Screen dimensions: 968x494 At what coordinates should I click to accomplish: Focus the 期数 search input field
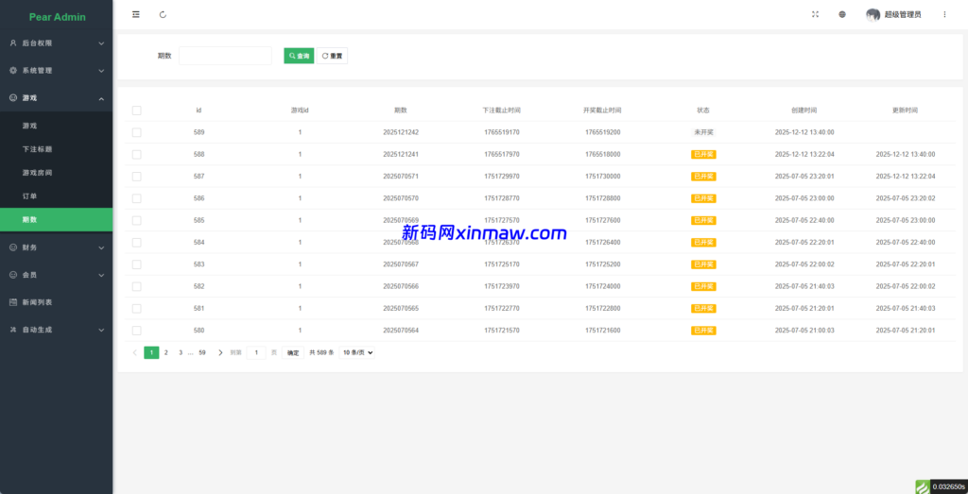225,56
